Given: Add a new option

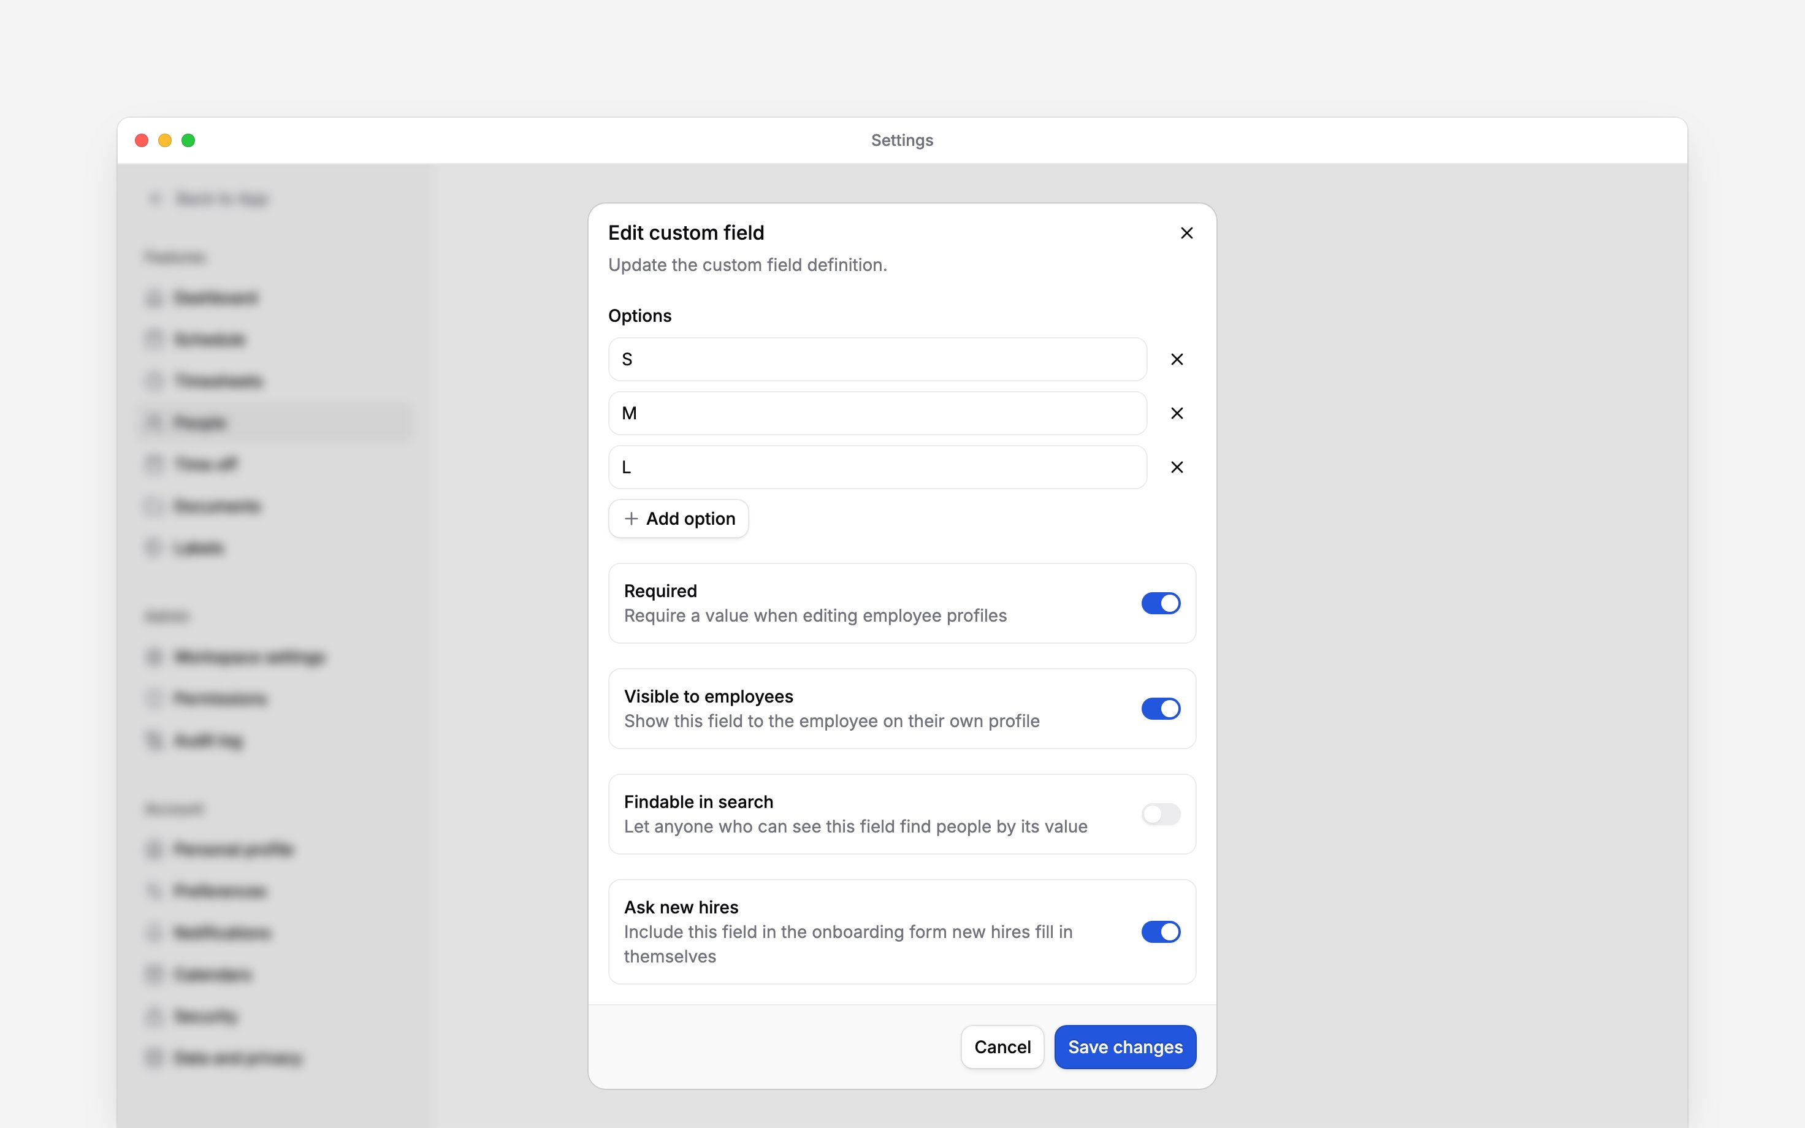Looking at the screenshot, I should (678, 519).
